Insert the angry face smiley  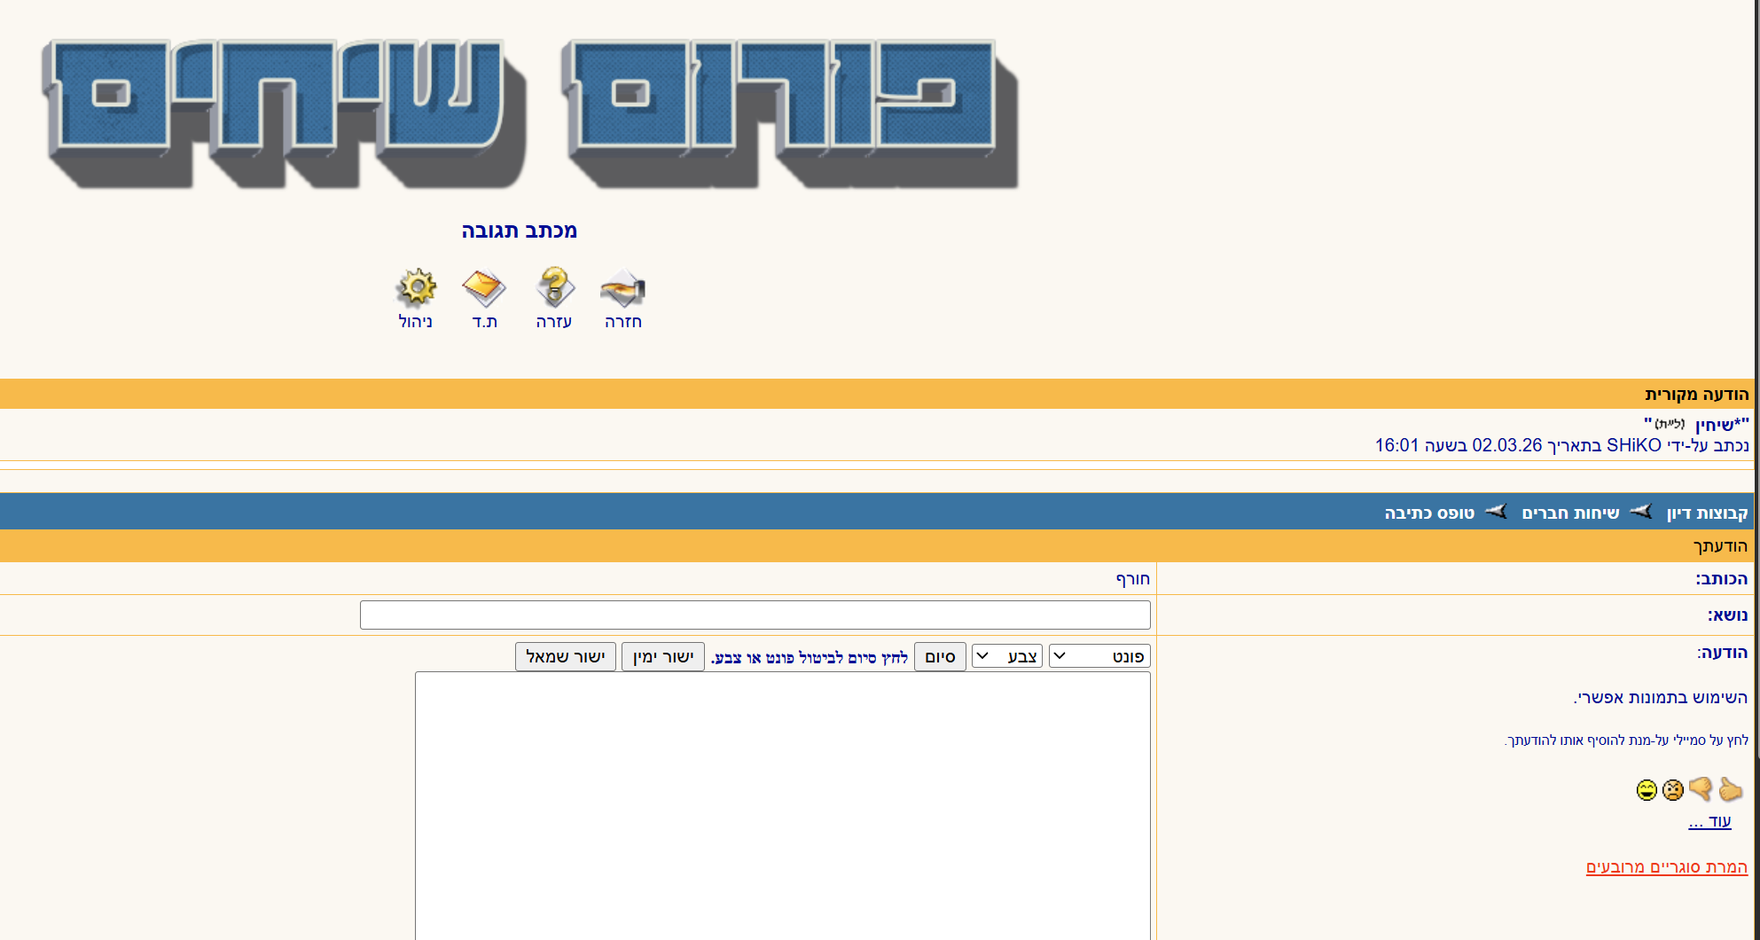tap(1672, 790)
